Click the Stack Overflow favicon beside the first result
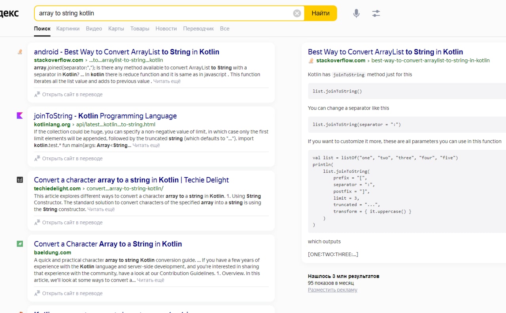The height and width of the screenshot is (313, 506). [x=20, y=52]
